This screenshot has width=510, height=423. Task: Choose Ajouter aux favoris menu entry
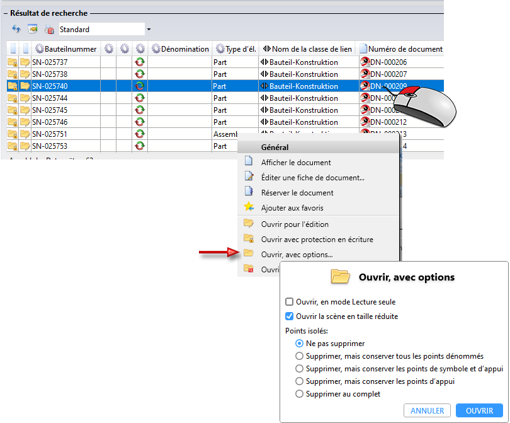click(x=318, y=208)
